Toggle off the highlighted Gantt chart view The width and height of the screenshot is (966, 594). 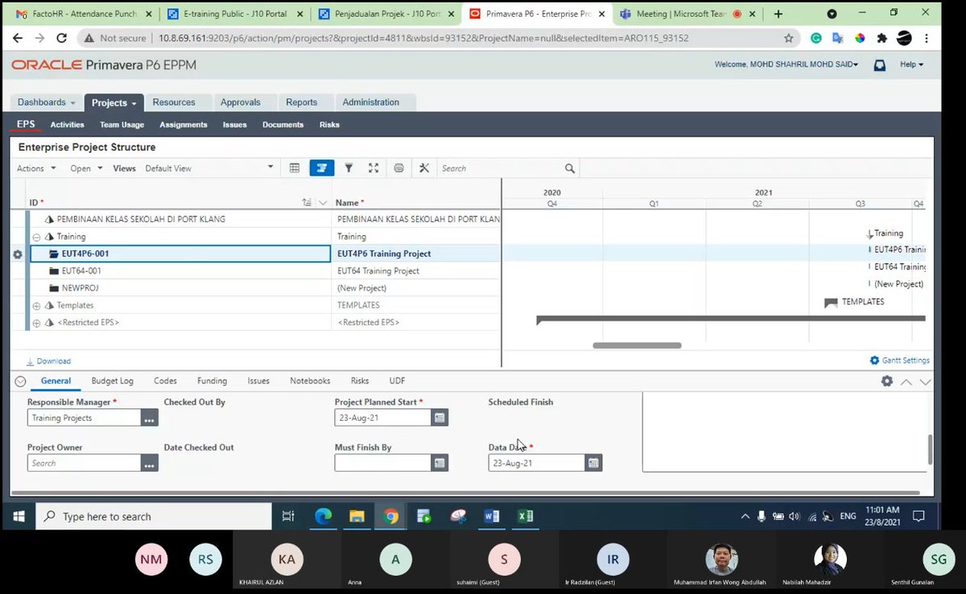tap(321, 167)
